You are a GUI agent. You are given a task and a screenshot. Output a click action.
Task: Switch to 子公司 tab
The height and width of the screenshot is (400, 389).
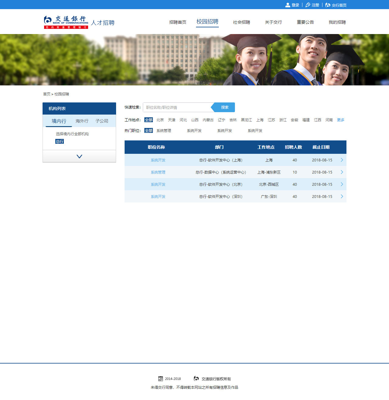[102, 121]
